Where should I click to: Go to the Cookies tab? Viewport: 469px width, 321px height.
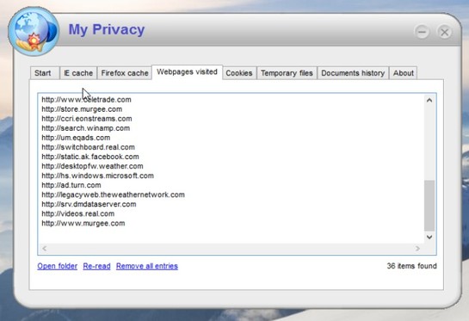(239, 73)
